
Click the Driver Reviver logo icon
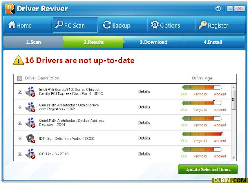(10, 9)
